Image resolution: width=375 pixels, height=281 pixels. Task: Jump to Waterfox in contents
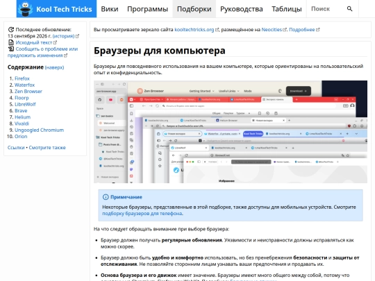click(x=24, y=85)
